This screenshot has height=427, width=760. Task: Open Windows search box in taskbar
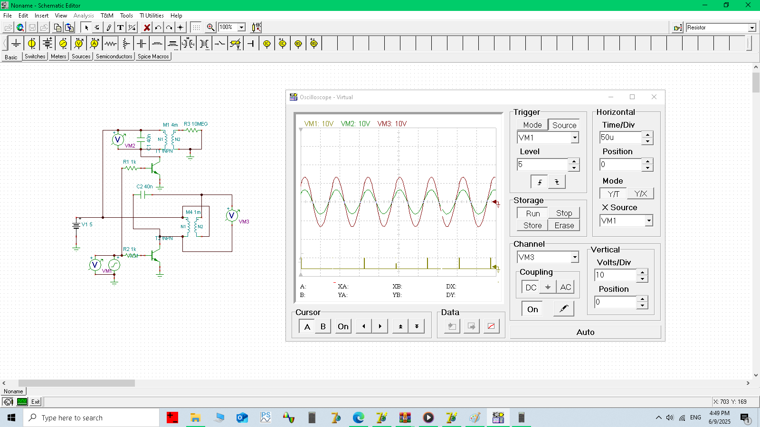click(91, 418)
